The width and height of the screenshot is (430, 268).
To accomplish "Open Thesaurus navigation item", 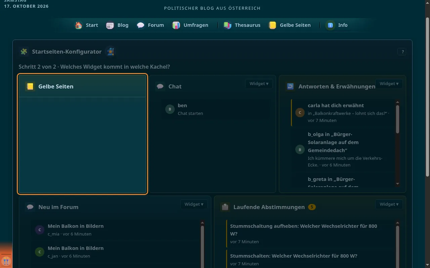I will [242, 25].
